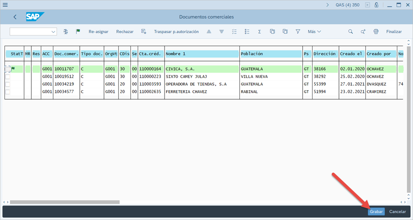Click the SAP back arrow
This screenshot has height=220, width=413.
15,17
